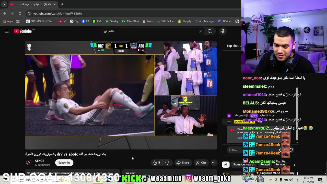Subscribe to the ATKG2 channel
Screen dimensions: 327x184
click(x=64, y=163)
